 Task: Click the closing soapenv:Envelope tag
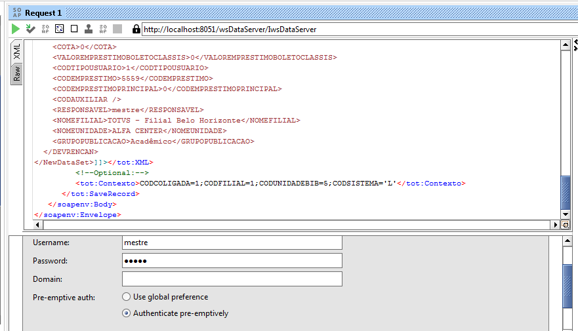tap(77, 214)
